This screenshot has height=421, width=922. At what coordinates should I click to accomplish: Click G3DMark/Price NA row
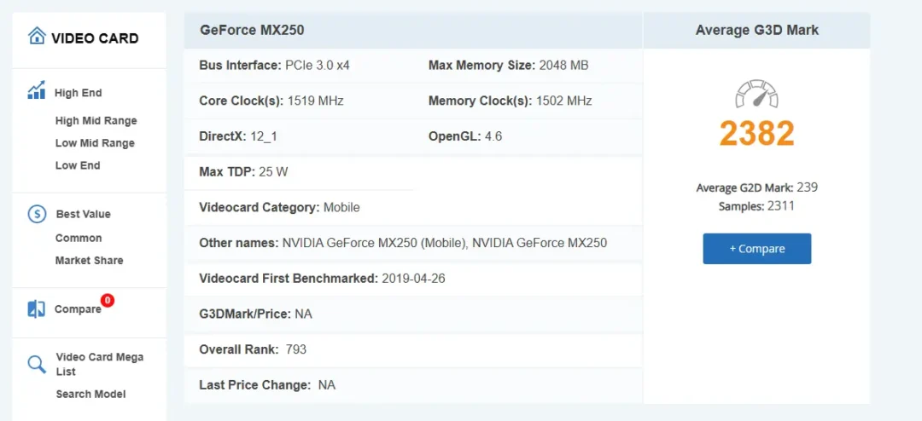413,314
